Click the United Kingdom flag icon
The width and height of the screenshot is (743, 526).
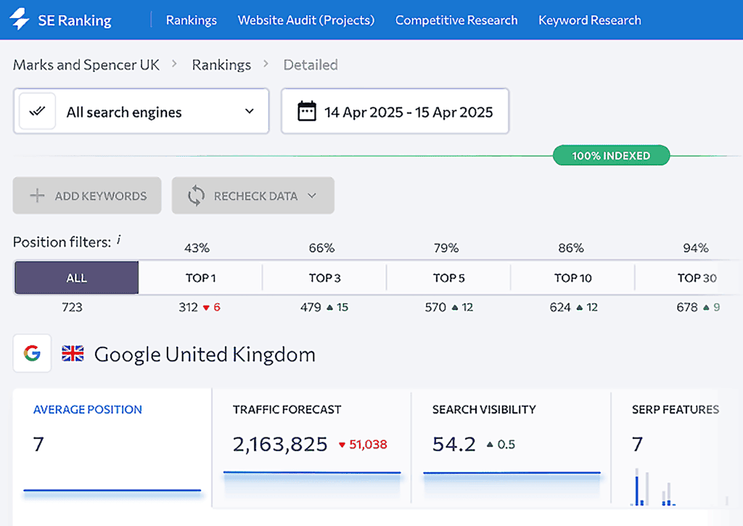(73, 354)
